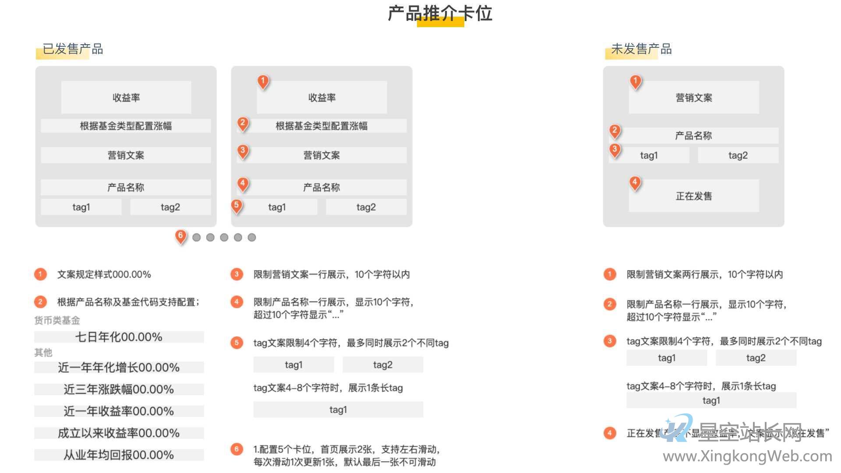Select 根据基金类型配置涨幅 row in the leftmost unnumbered card
Image resolution: width=841 pixels, height=473 pixels.
(126, 126)
